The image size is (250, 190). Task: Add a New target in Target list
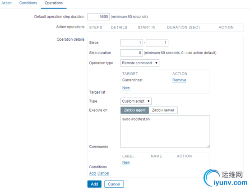click(126, 88)
